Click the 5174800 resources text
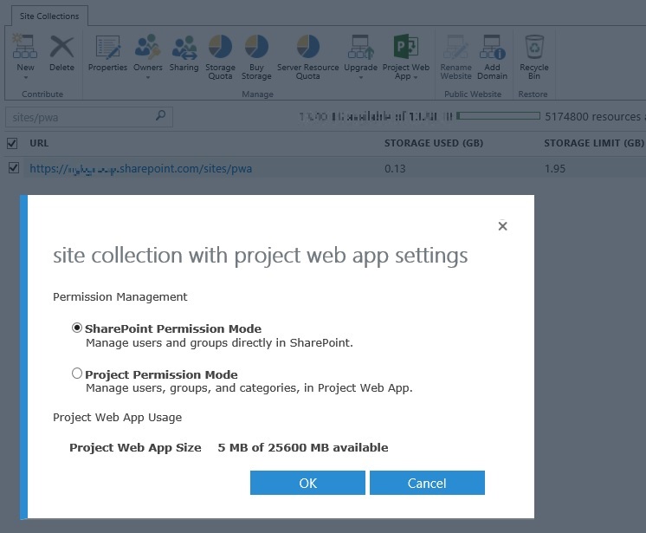646x533 pixels. coord(593,117)
